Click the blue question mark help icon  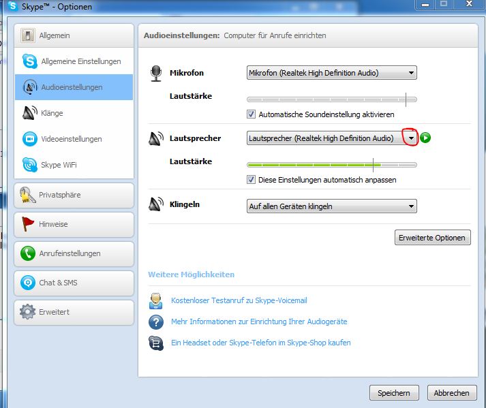click(x=156, y=322)
